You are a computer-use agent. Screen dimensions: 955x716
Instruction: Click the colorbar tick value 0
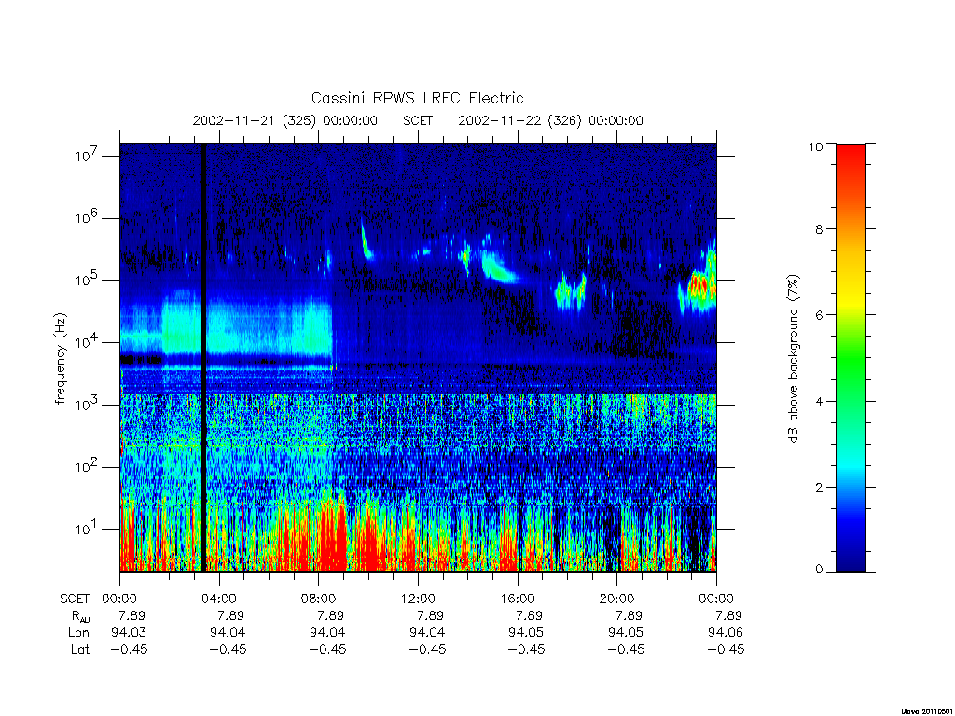(x=819, y=570)
